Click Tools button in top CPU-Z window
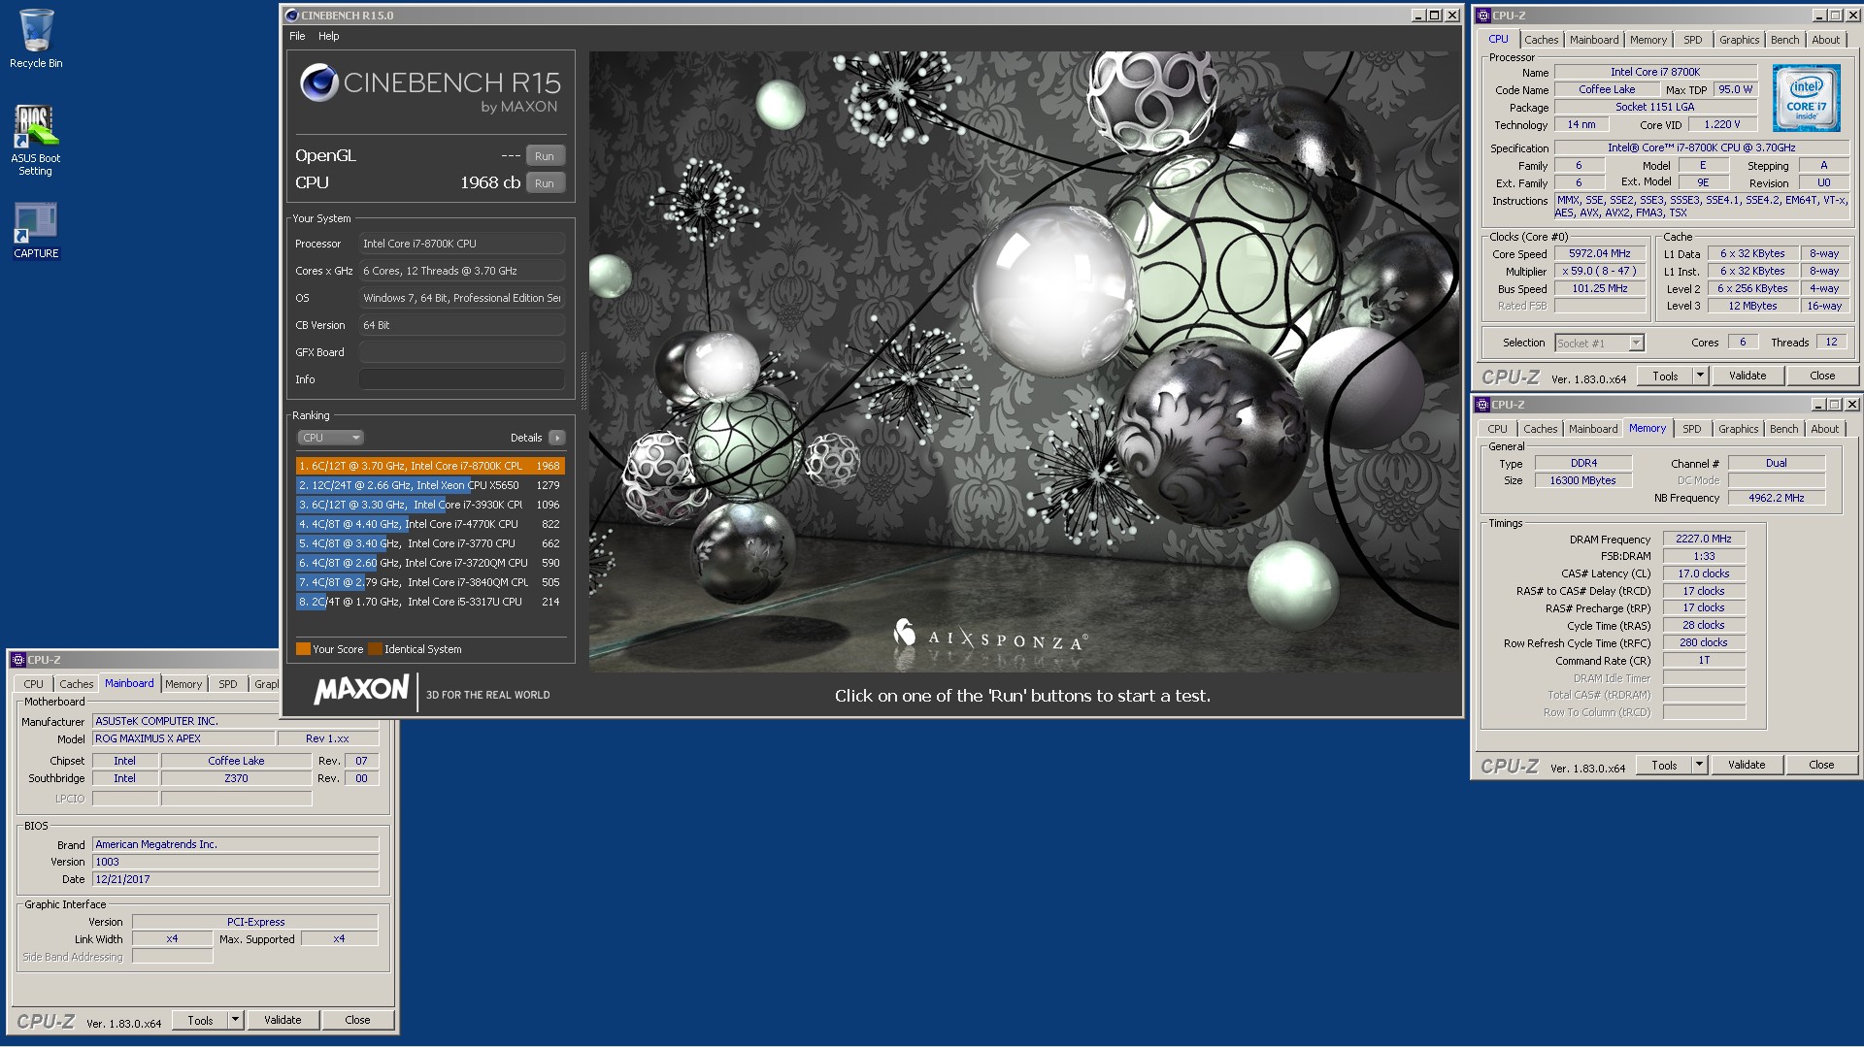Viewport: 1864px width, 1048px height. (1665, 376)
